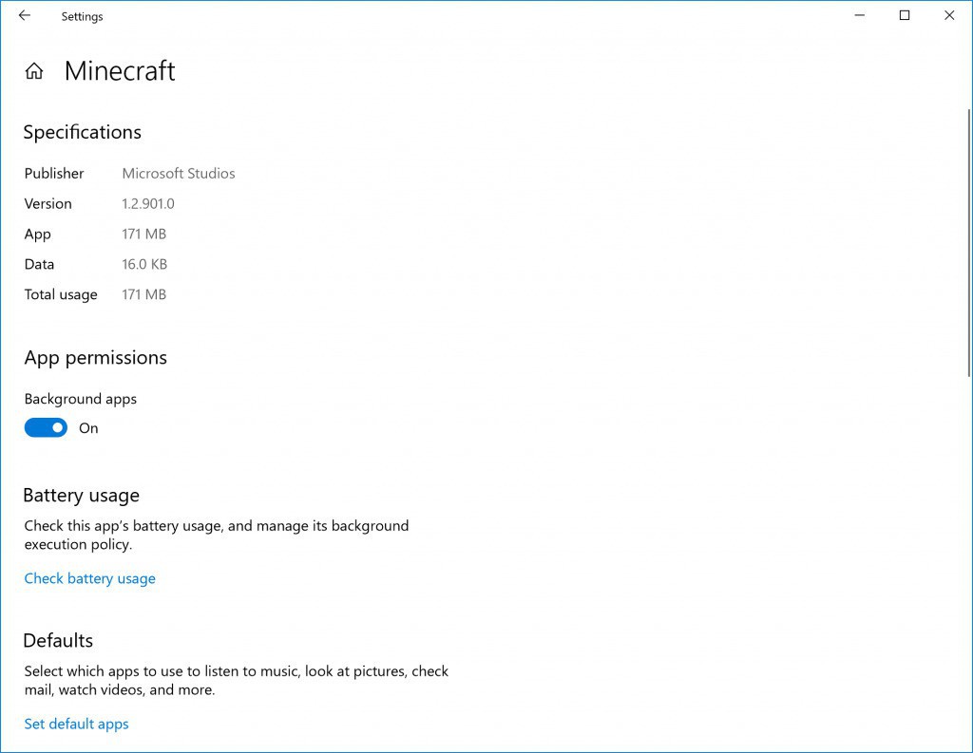Screen dimensions: 973x753
Task: Click the Battery usage heading
Action: click(x=82, y=496)
